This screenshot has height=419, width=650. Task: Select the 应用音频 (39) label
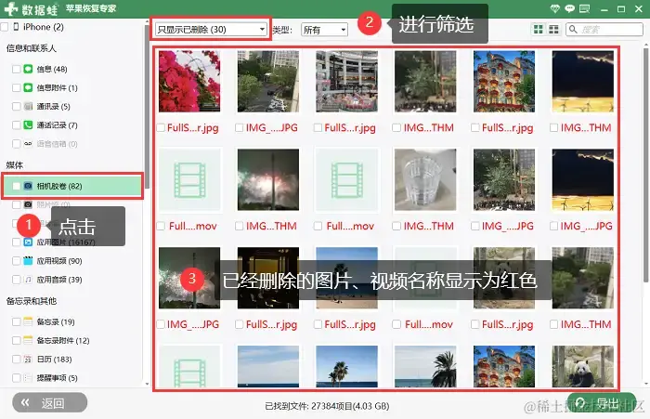[59, 280]
